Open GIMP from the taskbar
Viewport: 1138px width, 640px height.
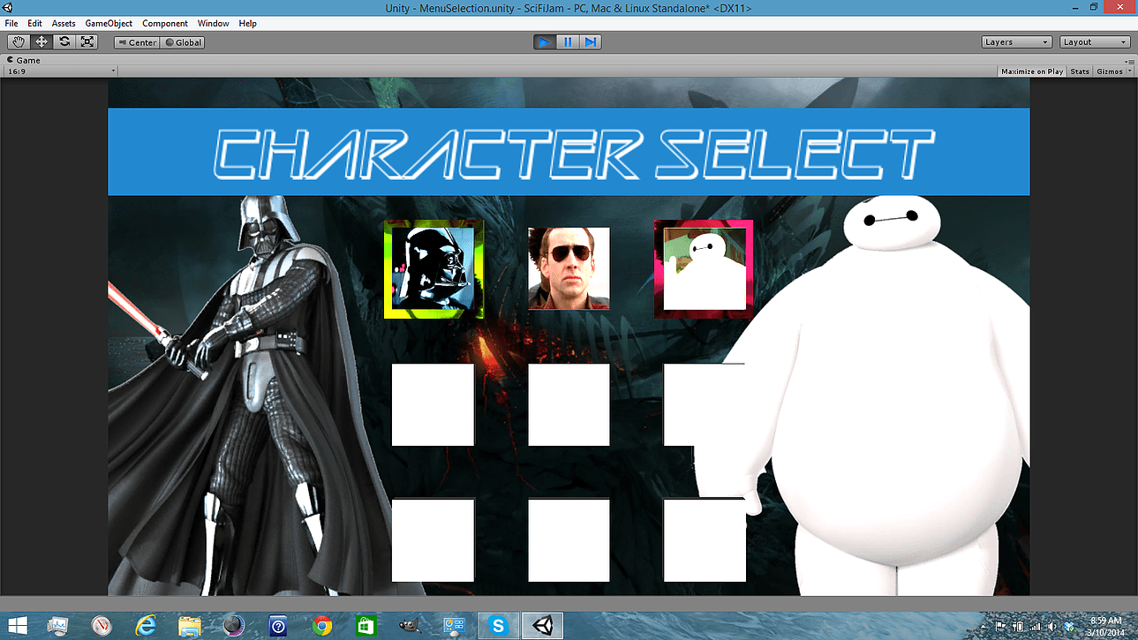click(x=411, y=626)
